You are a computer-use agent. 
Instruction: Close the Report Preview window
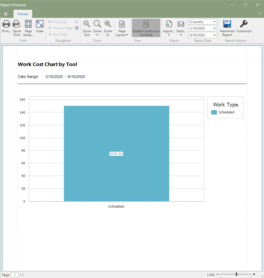[258, 5]
